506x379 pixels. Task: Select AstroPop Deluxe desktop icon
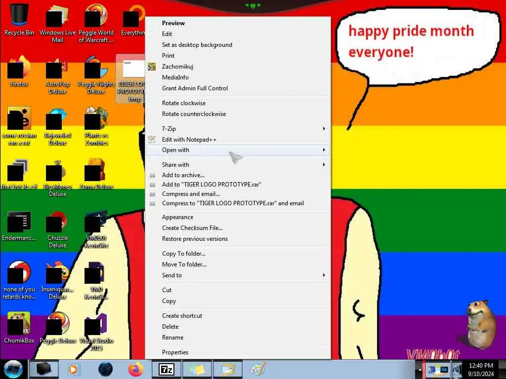[57, 75]
